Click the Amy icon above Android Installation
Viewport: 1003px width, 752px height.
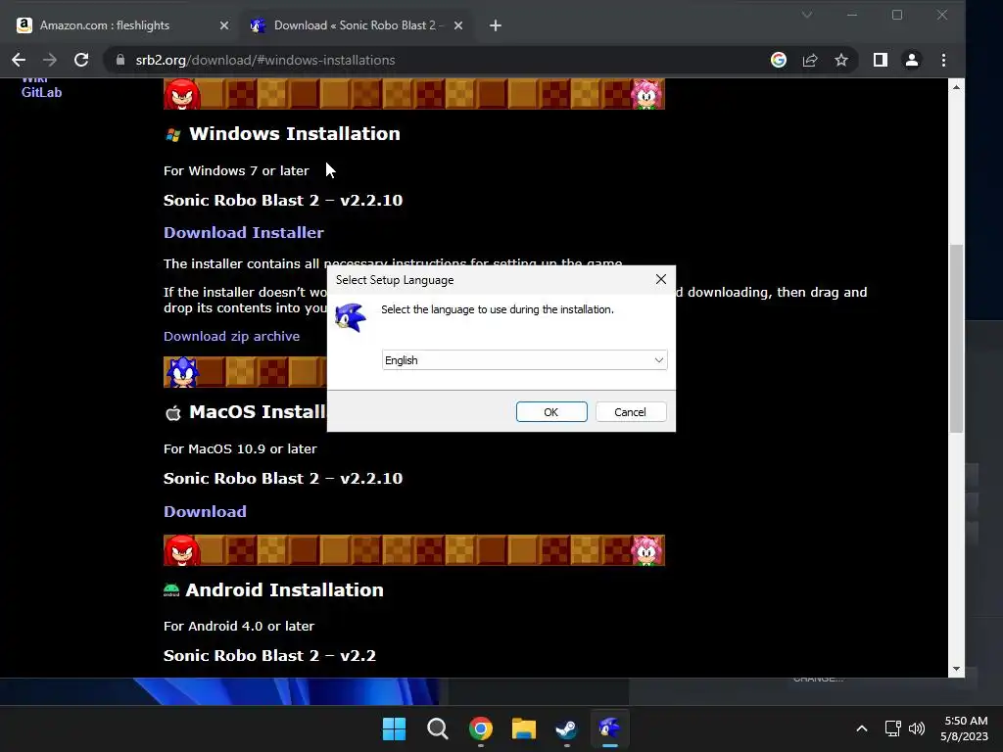[x=646, y=550]
